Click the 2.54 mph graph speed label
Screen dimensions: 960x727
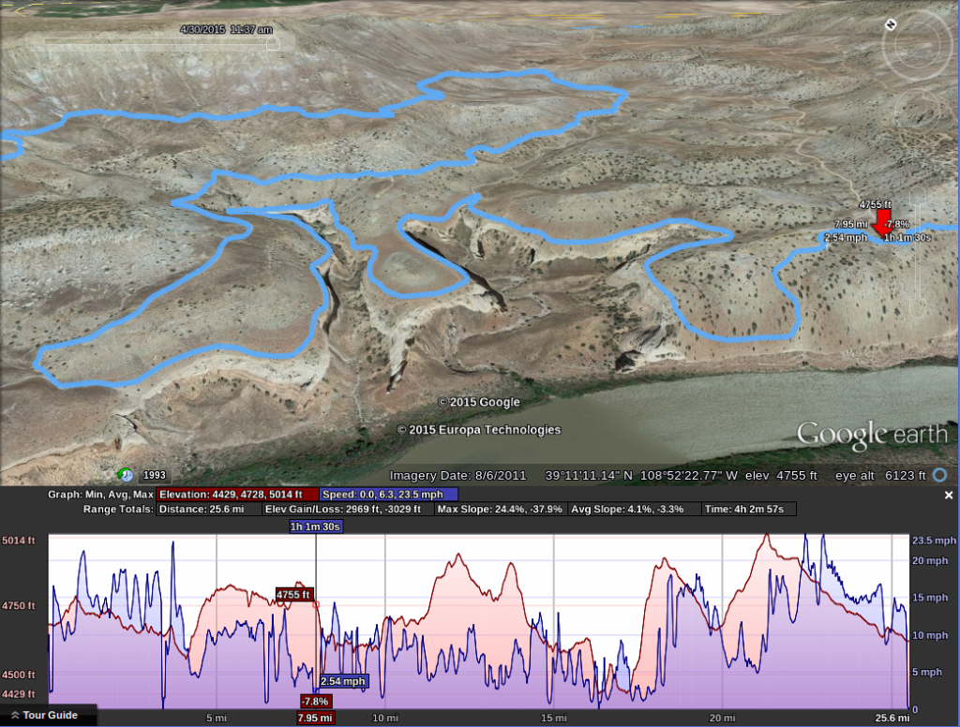(343, 681)
